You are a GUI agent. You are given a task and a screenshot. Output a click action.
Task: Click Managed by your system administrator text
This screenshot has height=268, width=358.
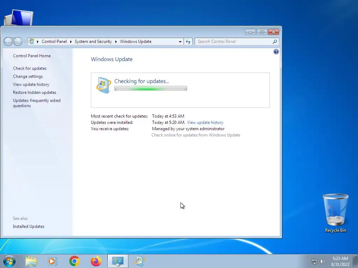tap(188, 129)
